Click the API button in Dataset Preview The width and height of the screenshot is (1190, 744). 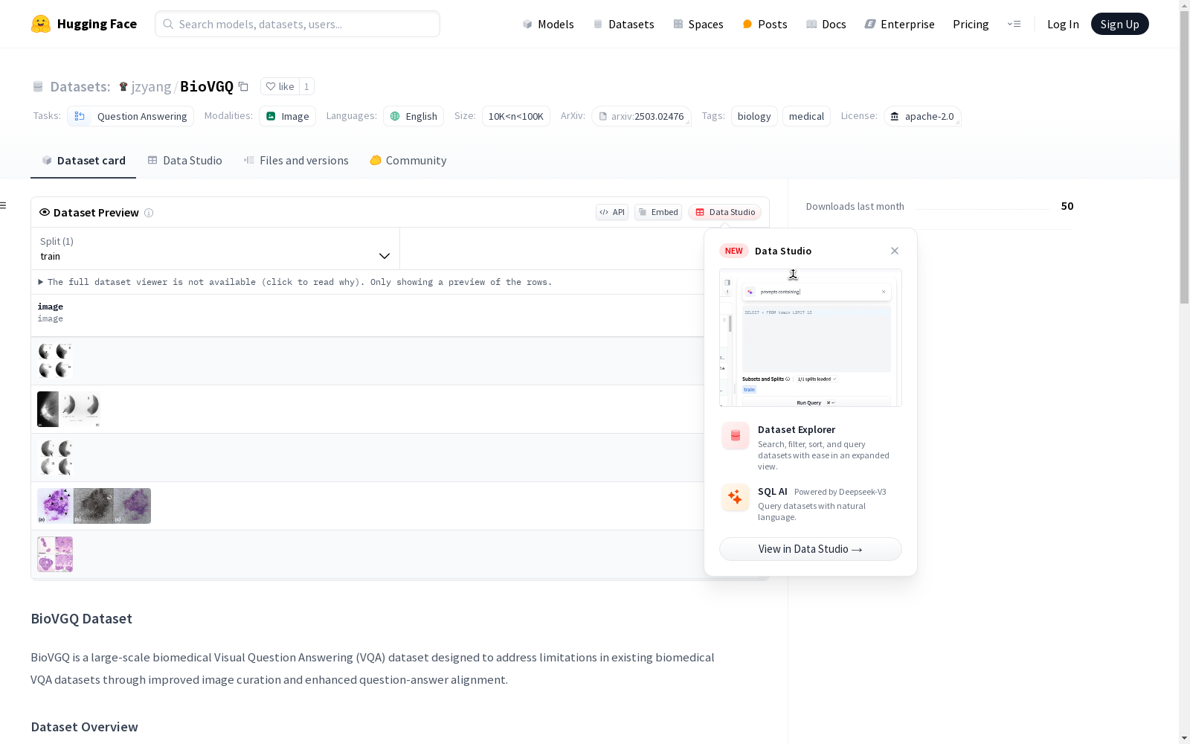click(612, 212)
